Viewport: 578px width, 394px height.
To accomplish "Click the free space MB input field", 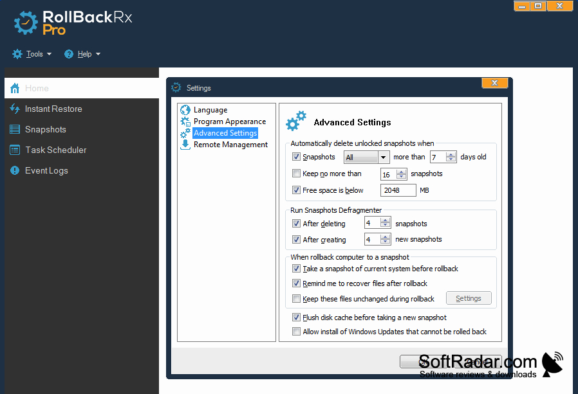I will pos(398,190).
